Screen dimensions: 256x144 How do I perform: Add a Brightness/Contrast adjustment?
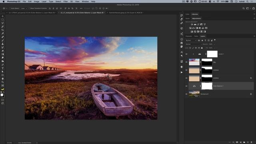192,24
